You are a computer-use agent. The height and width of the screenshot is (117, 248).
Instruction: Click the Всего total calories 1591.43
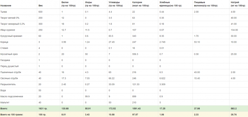click(136, 109)
